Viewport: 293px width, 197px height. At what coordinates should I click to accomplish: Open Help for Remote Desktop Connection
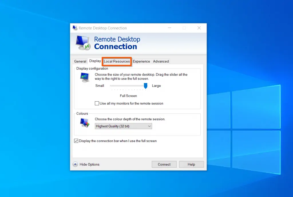[191, 164]
